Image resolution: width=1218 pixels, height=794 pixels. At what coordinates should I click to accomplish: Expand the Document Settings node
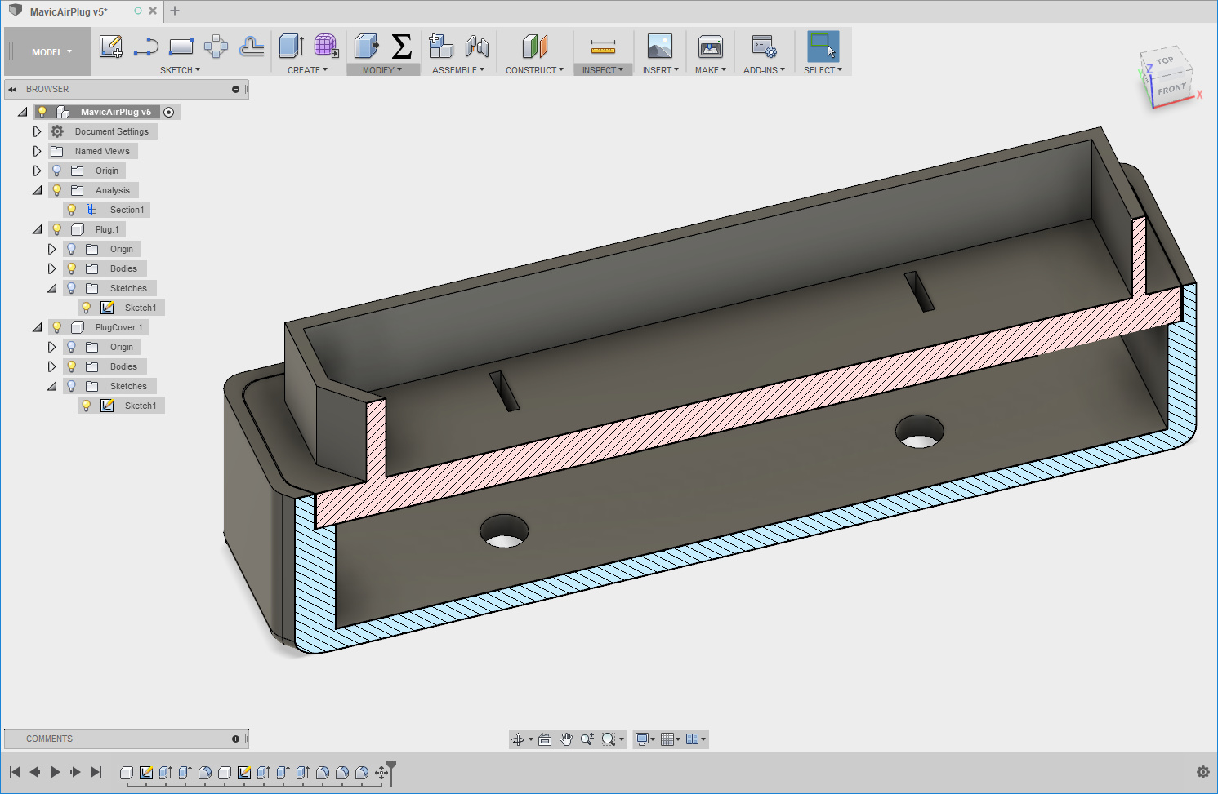click(x=37, y=131)
